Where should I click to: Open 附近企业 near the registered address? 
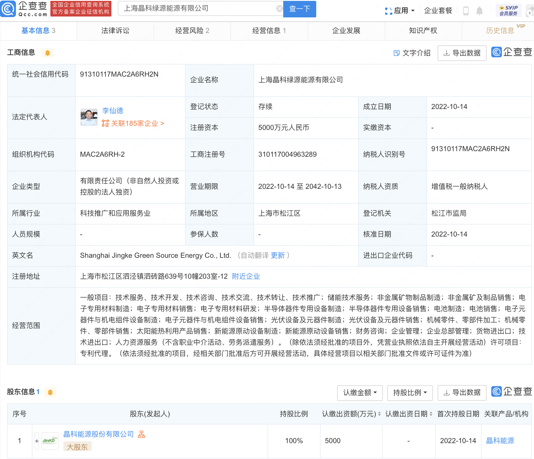[x=246, y=276]
